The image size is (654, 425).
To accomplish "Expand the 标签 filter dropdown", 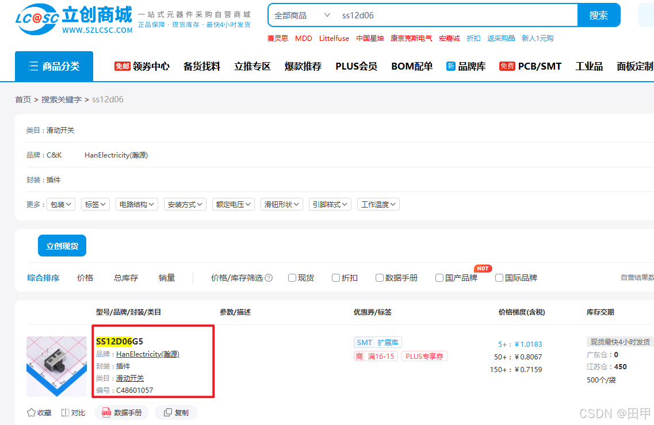I will tap(95, 204).
